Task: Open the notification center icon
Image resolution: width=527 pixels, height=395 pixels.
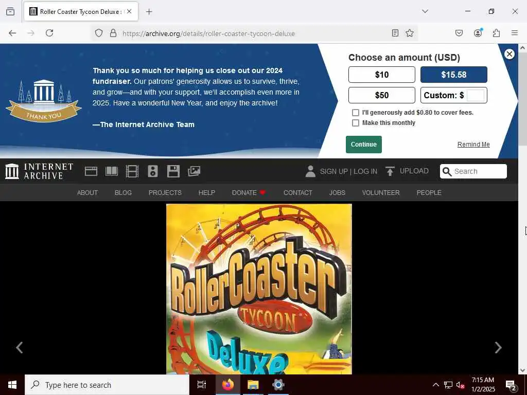Action: (511, 385)
